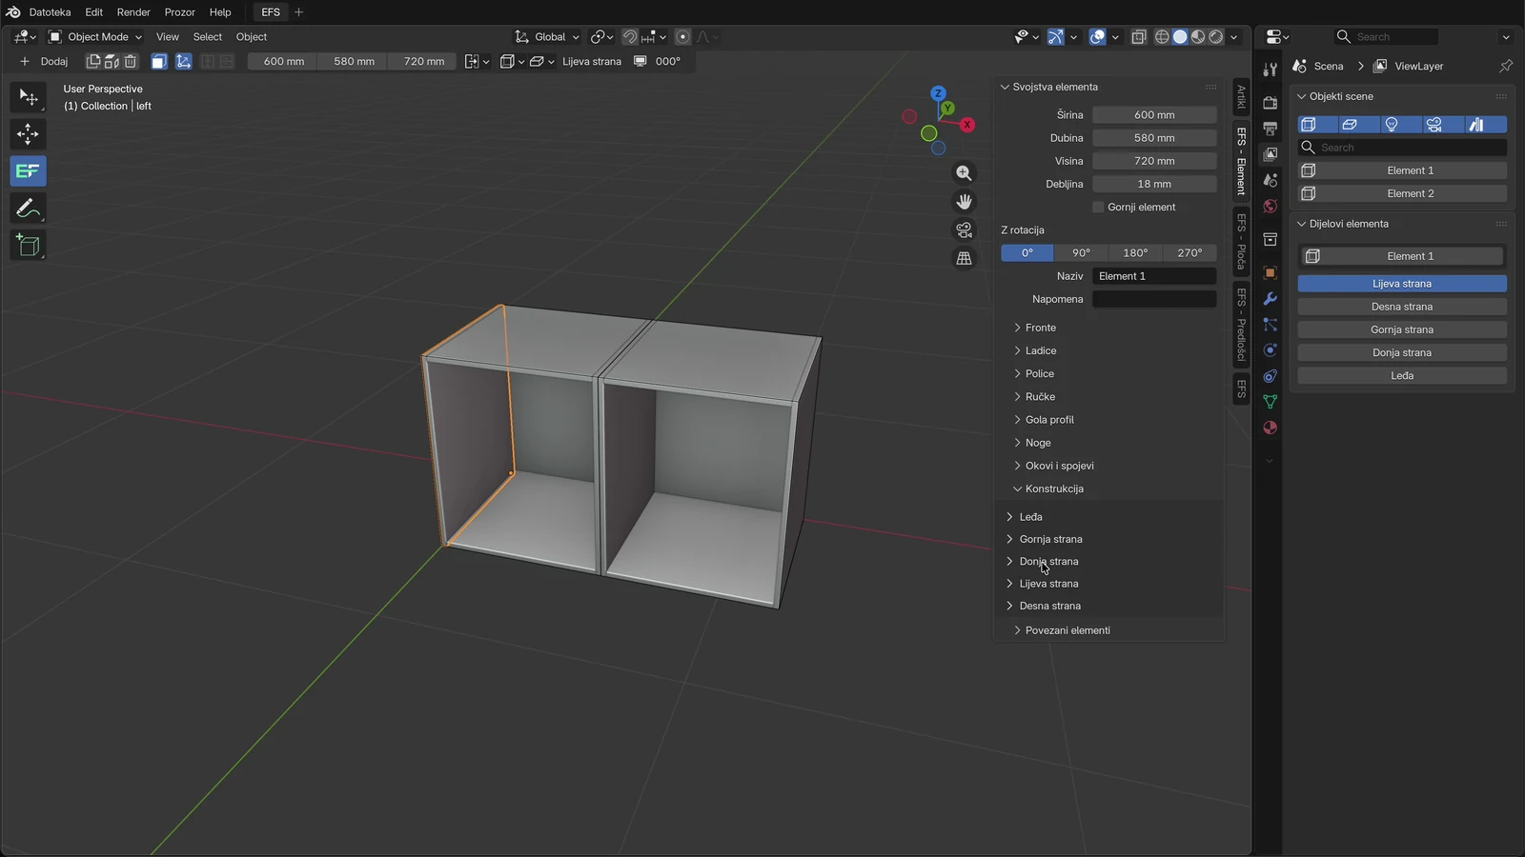Set Z rotation to 90°
The height and width of the screenshot is (857, 1525).
(1081, 253)
